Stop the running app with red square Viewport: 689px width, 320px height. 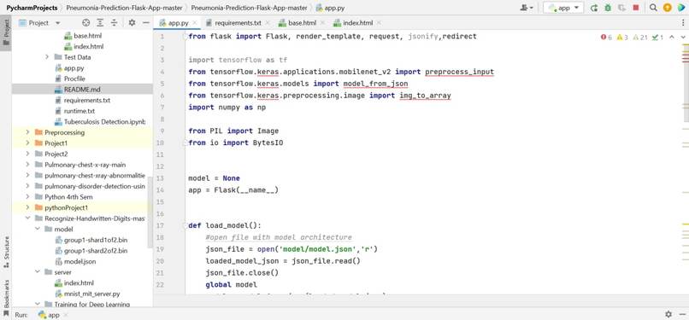click(635, 8)
